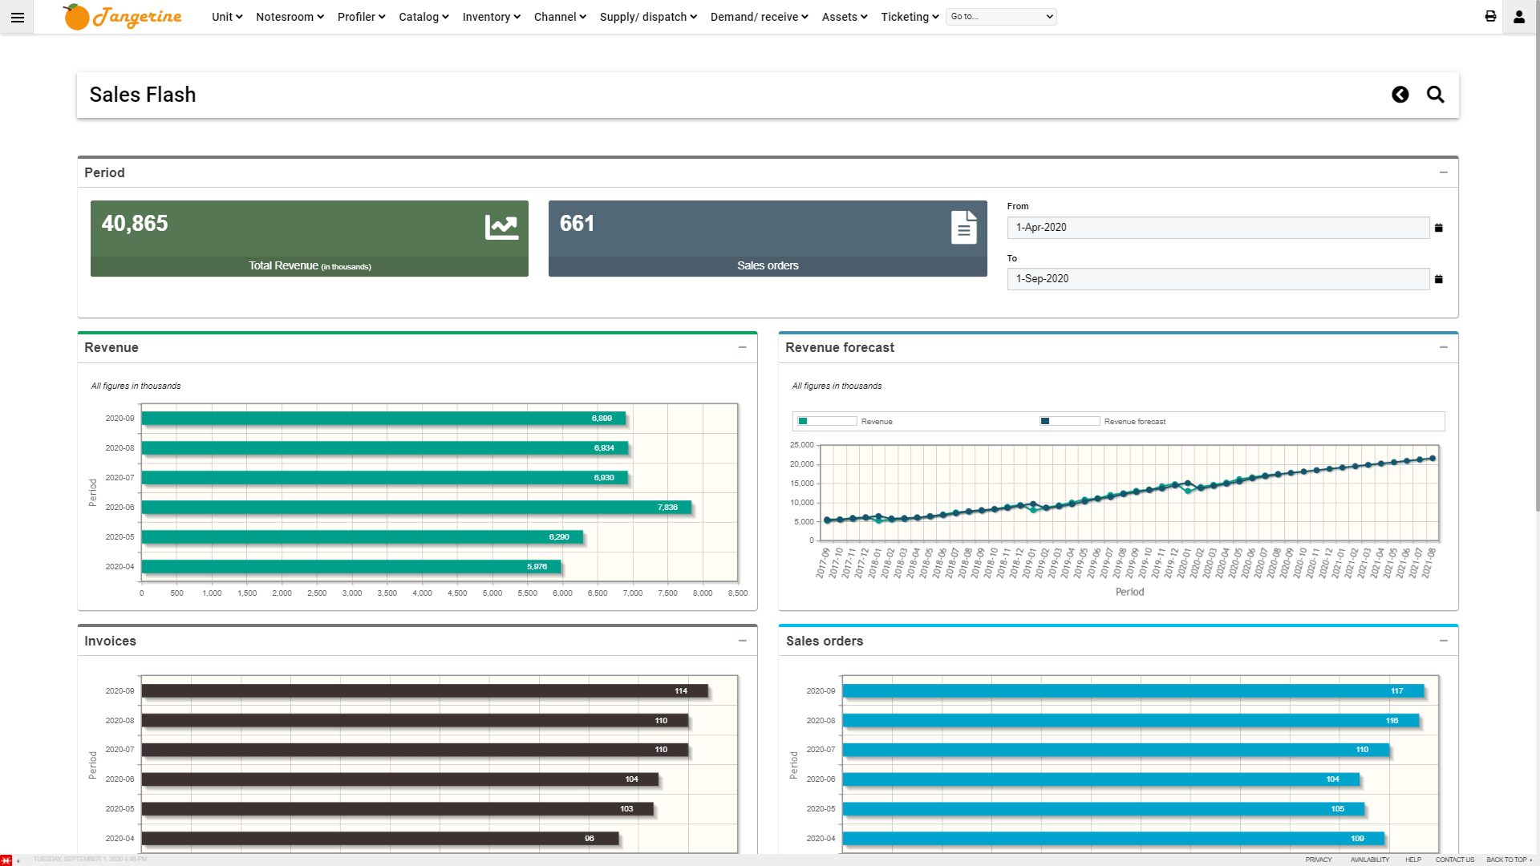The width and height of the screenshot is (1540, 866).
Task: Open search with magnifier icon
Action: [x=1436, y=95]
